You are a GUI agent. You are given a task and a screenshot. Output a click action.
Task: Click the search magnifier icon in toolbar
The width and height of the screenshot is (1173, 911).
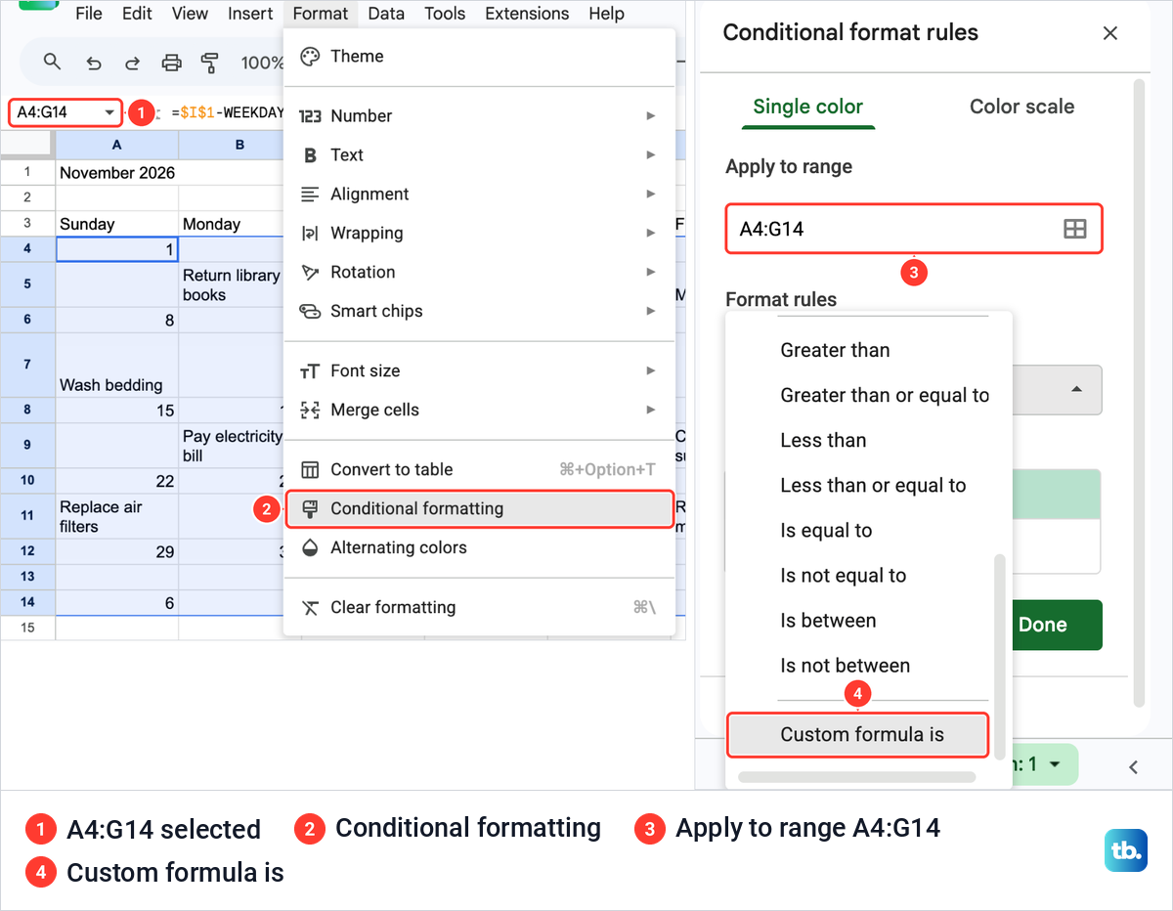click(x=53, y=63)
